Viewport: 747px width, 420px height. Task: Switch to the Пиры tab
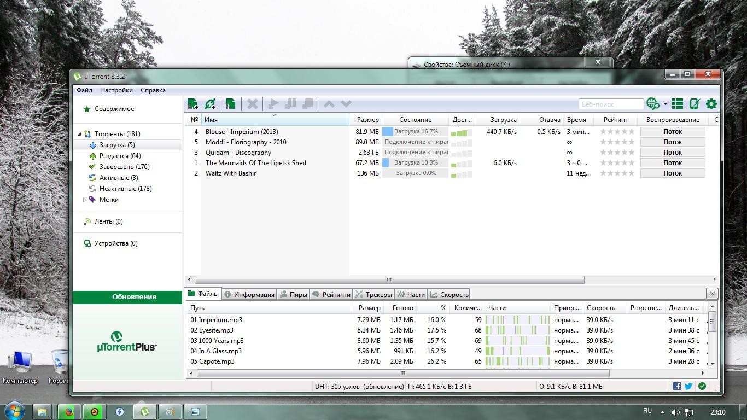click(294, 294)
